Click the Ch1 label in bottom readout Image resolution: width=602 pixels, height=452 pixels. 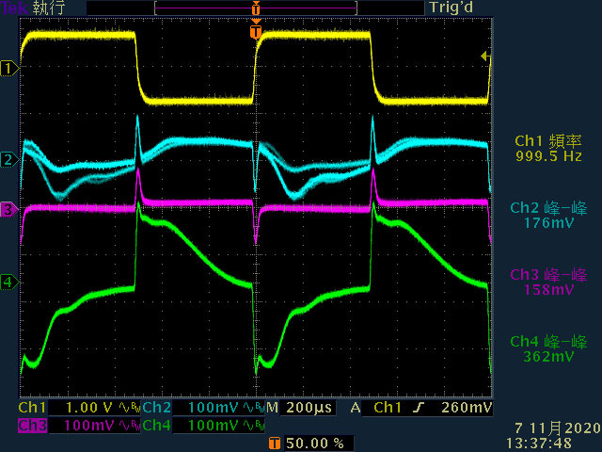[32, 408]
